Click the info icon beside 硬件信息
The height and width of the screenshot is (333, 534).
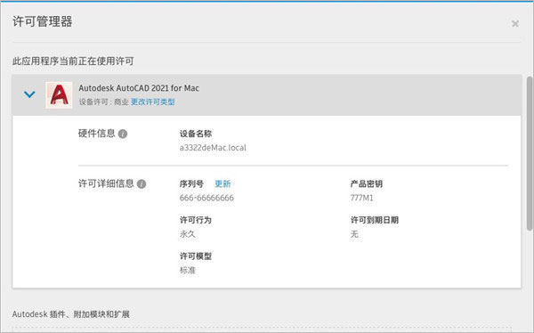coord(123,134)
